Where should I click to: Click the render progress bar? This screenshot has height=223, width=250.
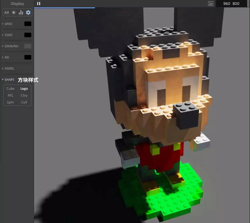pyautogui.click(x=65, y=8)
